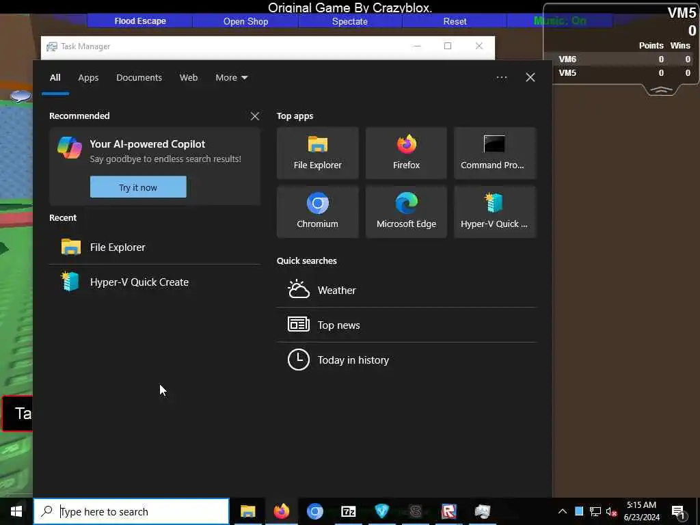Click the Task Manager title bar icon
Image resolution: width=700 pixels, height=525 pixels.
coord(52,46)
